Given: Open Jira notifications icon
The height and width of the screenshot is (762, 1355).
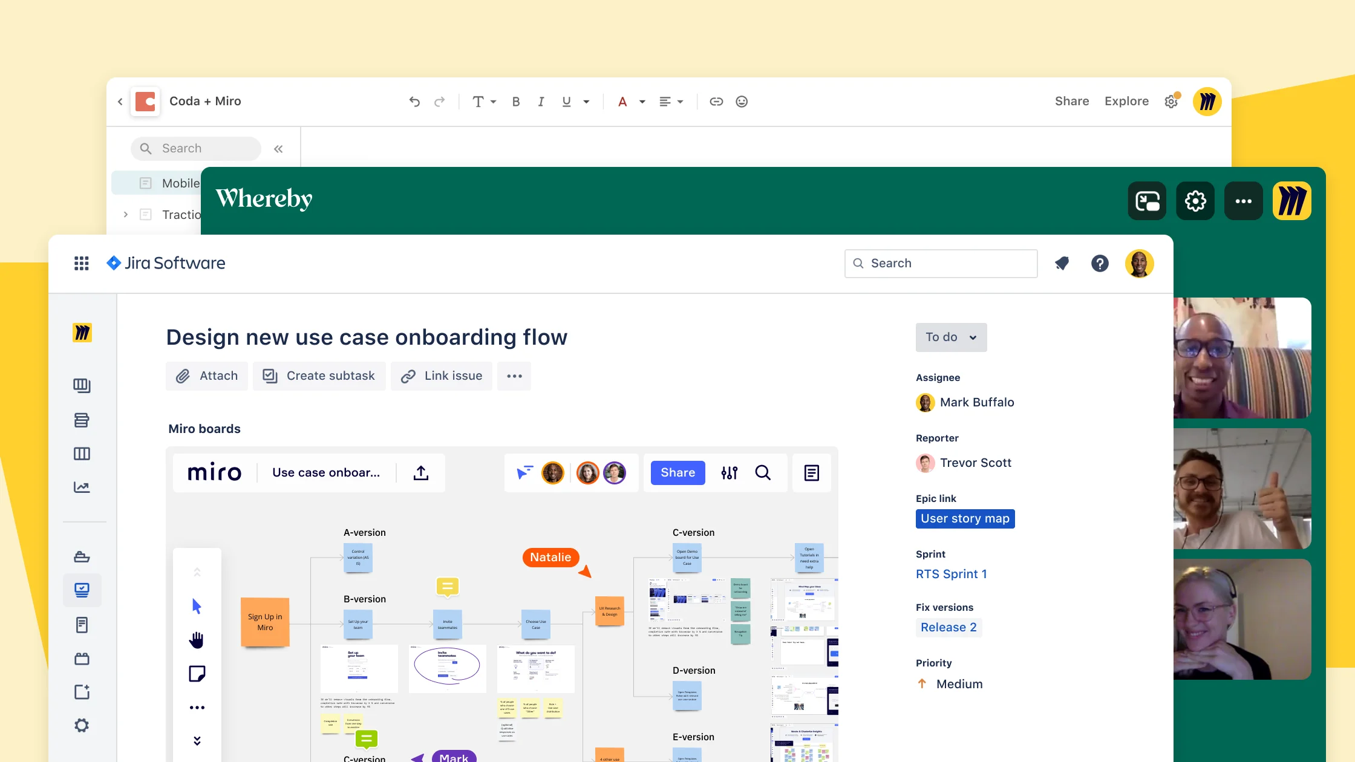Looking at the screenshot, I should (1062, 263).
